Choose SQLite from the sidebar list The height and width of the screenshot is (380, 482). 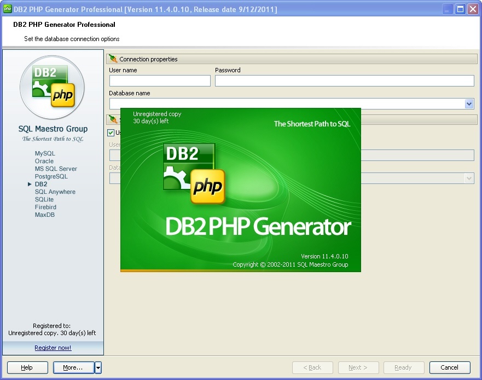(x=43, y=199)
